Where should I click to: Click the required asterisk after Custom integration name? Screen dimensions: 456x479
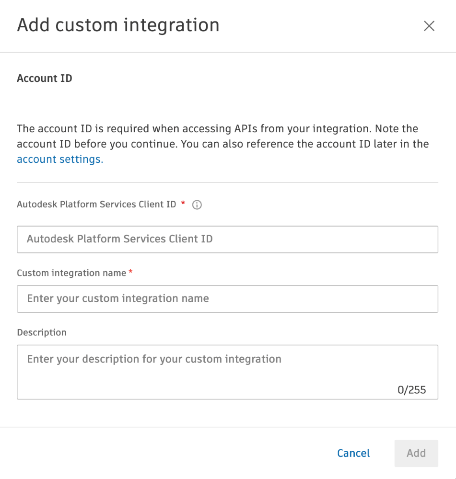tap(130, 271)
